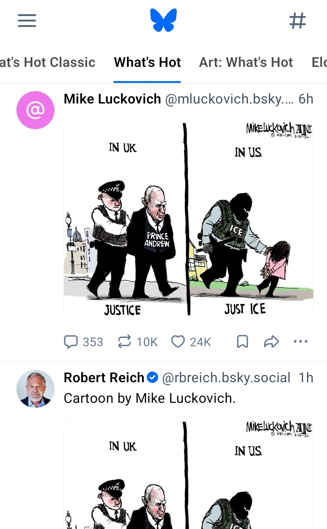Open Reich's 'Cartoon by Mike Luckovich' post text
Viewport: 327px width, 529px height.
coord(150,398)
